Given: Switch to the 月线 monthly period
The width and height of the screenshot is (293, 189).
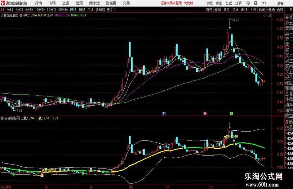Looking at the screenshot, I should tap(90, 10).
